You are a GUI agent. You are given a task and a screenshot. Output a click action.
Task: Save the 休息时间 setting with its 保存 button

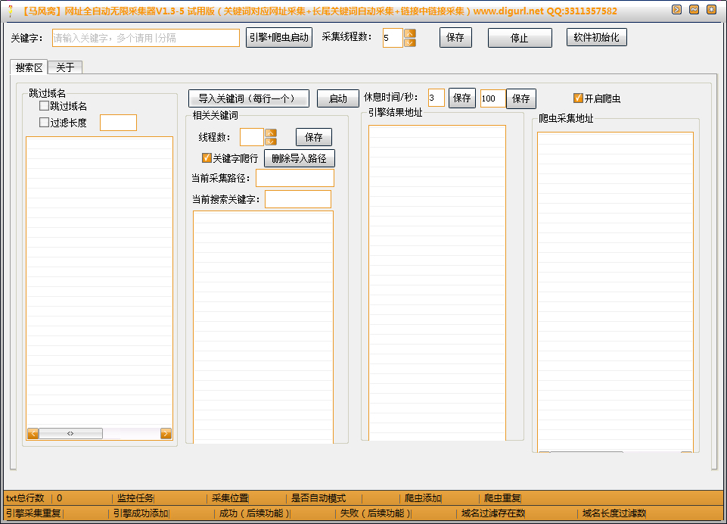point(462,98)
